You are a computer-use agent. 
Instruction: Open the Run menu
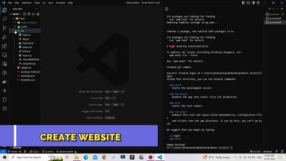point(50,3)
